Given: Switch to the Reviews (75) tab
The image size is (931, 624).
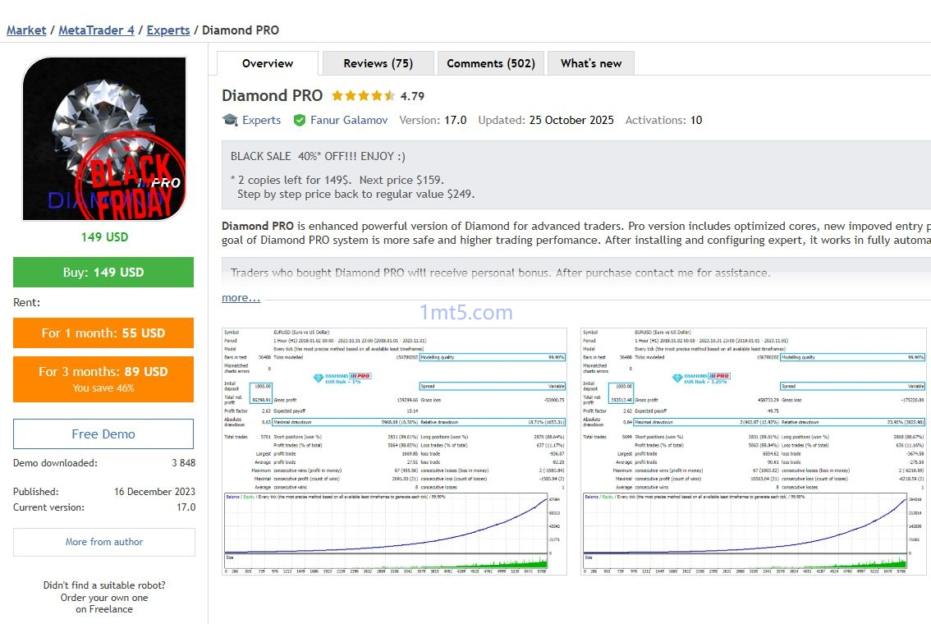Looking at the screenshot, I should (x=378, y=63).
